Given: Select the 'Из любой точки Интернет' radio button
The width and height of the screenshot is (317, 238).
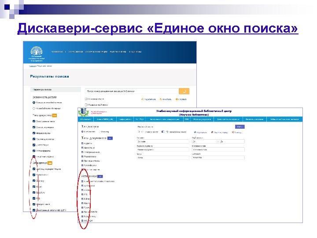Looking at the screenshot, I should click(x=34, y=108).
